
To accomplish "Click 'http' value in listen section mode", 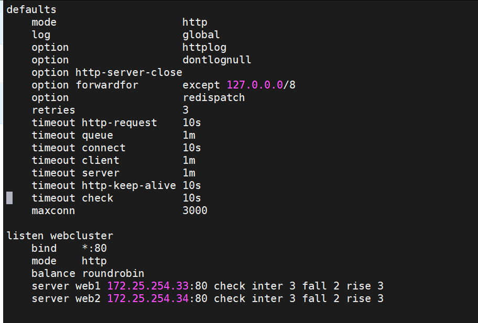I will pos(94,261).
